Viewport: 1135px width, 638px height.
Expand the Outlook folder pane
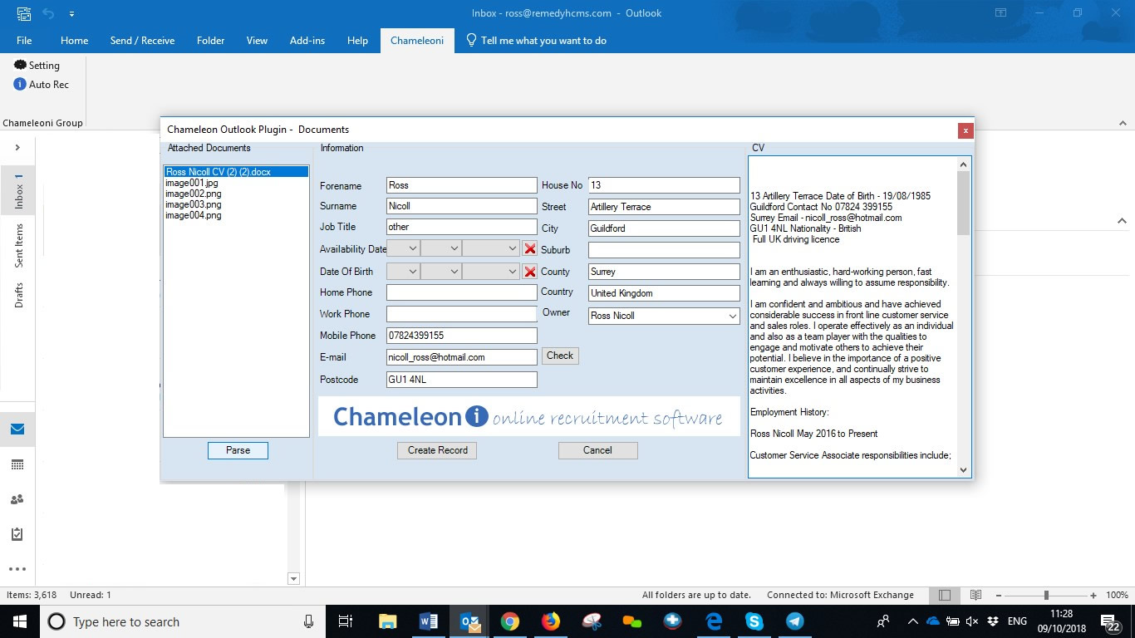click(17, 147)
